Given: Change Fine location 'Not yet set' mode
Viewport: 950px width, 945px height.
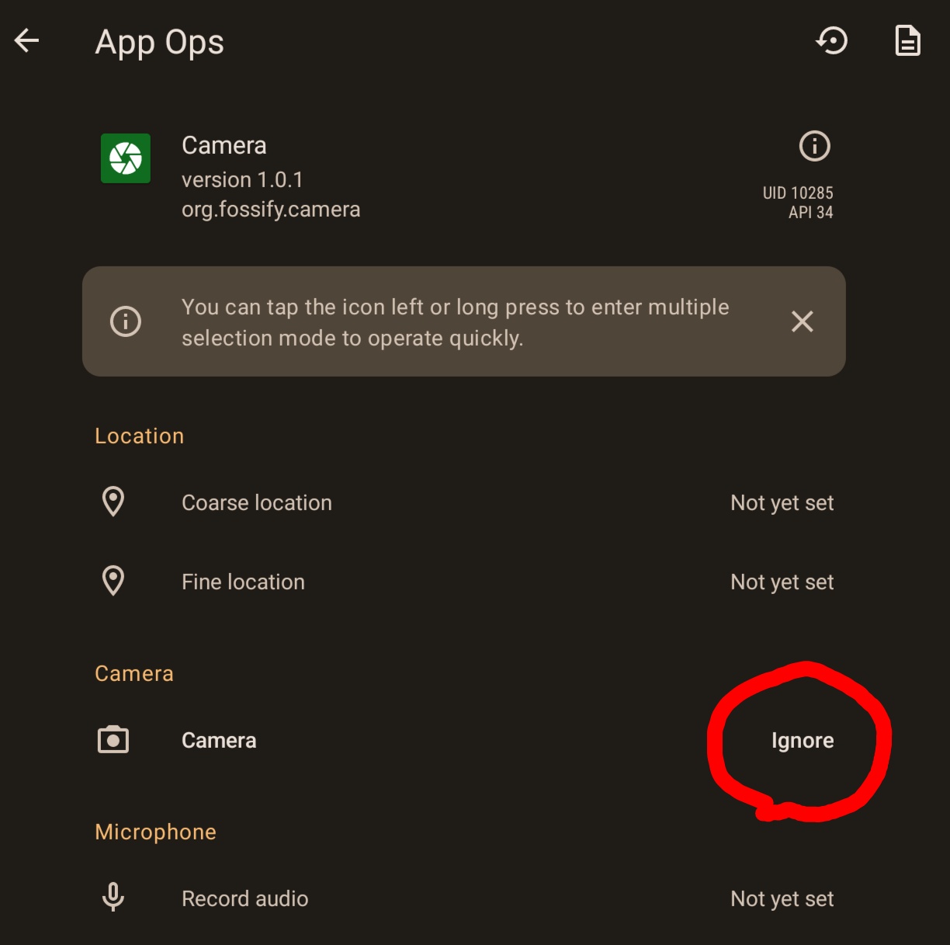Looking at the screenshot, I should (x=782, y=582).
